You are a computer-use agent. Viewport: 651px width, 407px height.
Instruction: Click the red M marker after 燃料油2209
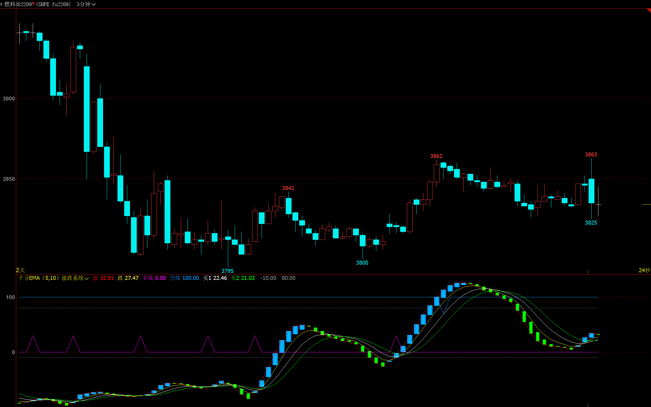coord(33,3)
